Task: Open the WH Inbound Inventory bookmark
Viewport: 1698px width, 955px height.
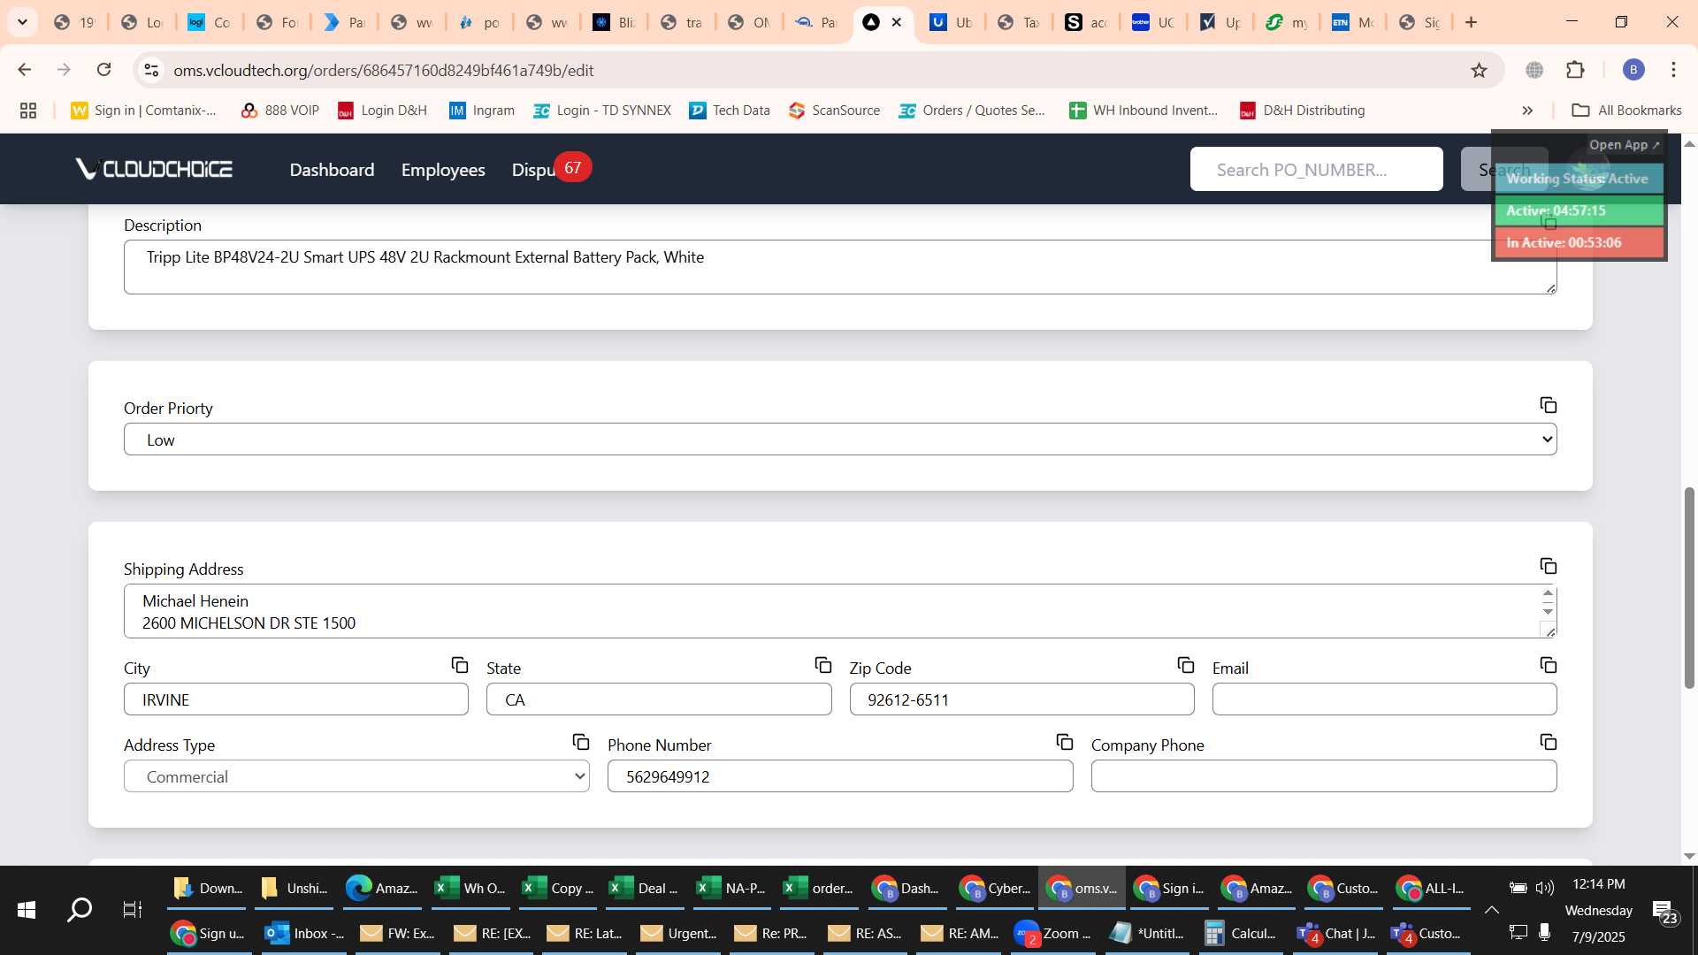Action: (1143, 111)
